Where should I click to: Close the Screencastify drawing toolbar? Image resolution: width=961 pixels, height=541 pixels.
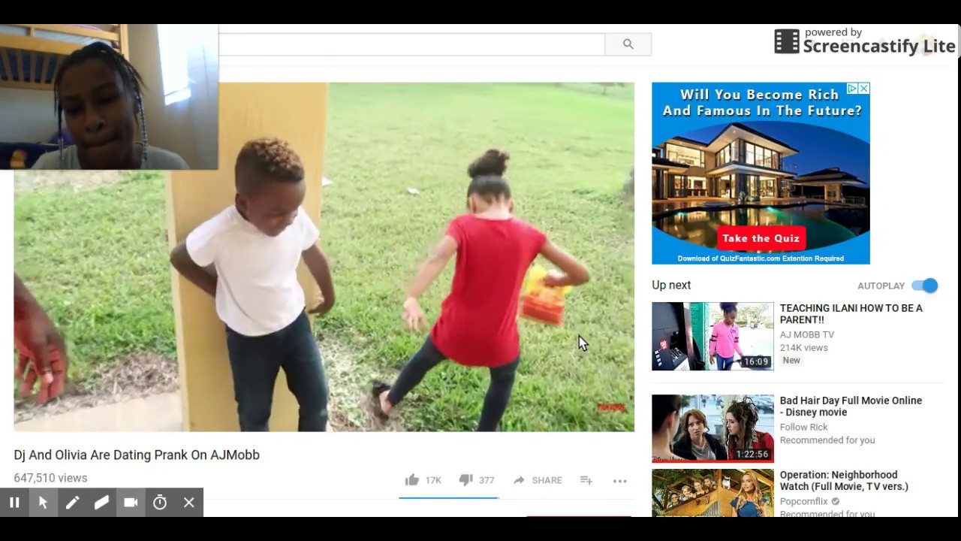click(x=189, y=503)
